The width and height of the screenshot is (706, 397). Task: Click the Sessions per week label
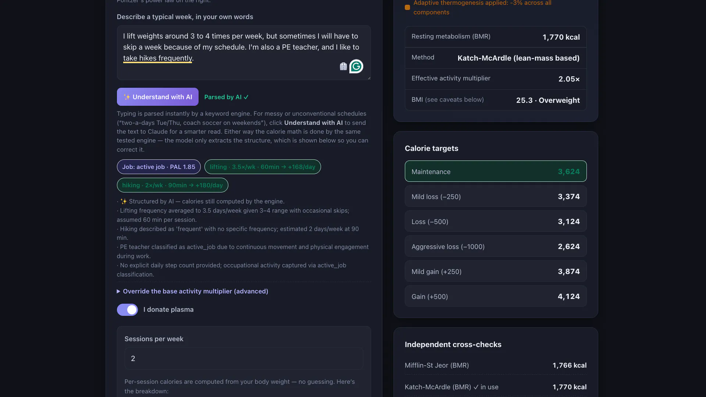(154, 339)
